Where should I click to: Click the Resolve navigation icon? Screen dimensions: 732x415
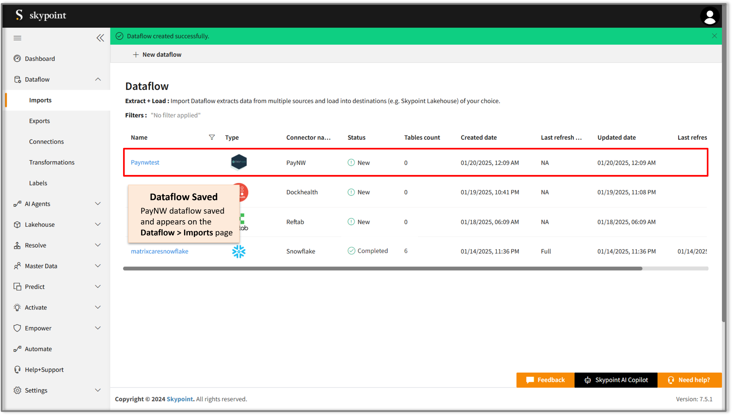18,245
